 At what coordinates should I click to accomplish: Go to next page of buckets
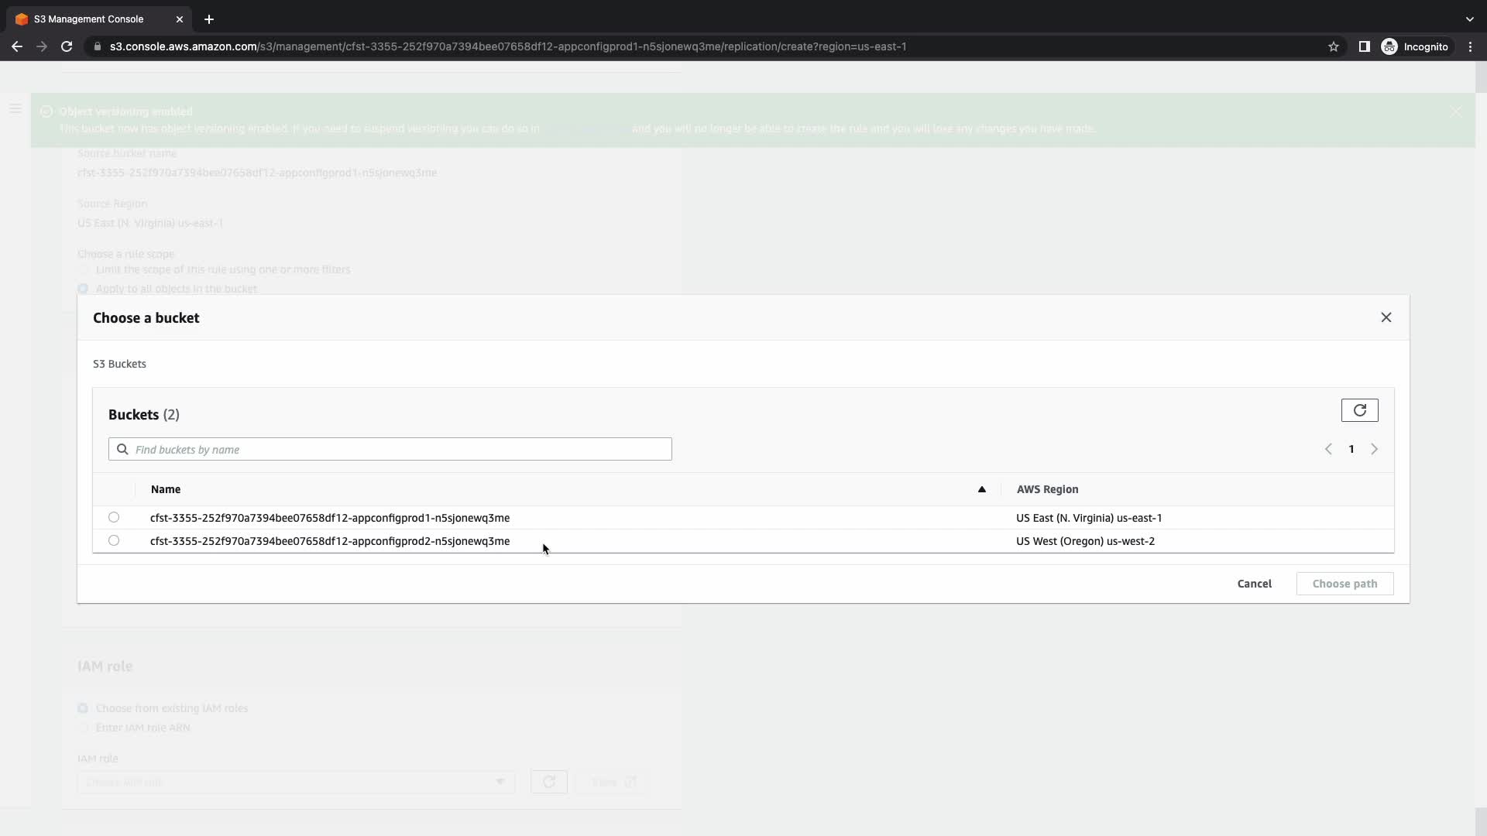coord(1374,449)
